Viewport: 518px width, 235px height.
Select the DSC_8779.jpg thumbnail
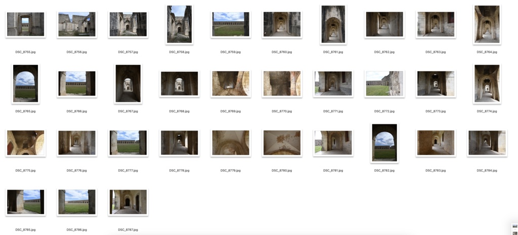click(231, 143)
